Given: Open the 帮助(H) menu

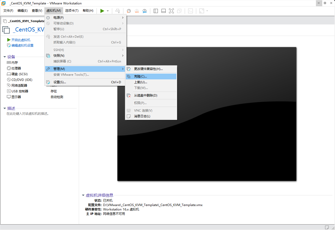Looking at the screenshot, I should [88, 11].
